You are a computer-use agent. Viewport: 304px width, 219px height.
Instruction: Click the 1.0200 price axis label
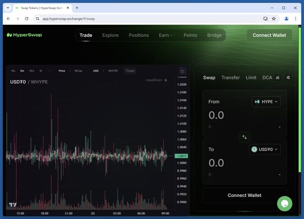tap(182, 84)
